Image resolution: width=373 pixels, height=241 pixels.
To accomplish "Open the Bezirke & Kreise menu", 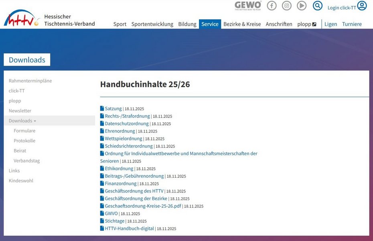I will pos(242,24).
